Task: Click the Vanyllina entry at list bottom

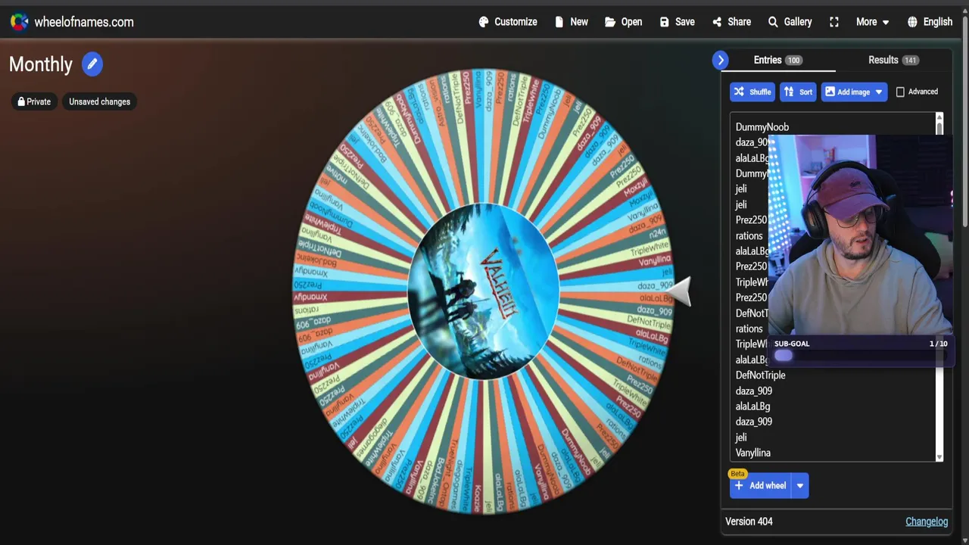Action: coord(752,453)
